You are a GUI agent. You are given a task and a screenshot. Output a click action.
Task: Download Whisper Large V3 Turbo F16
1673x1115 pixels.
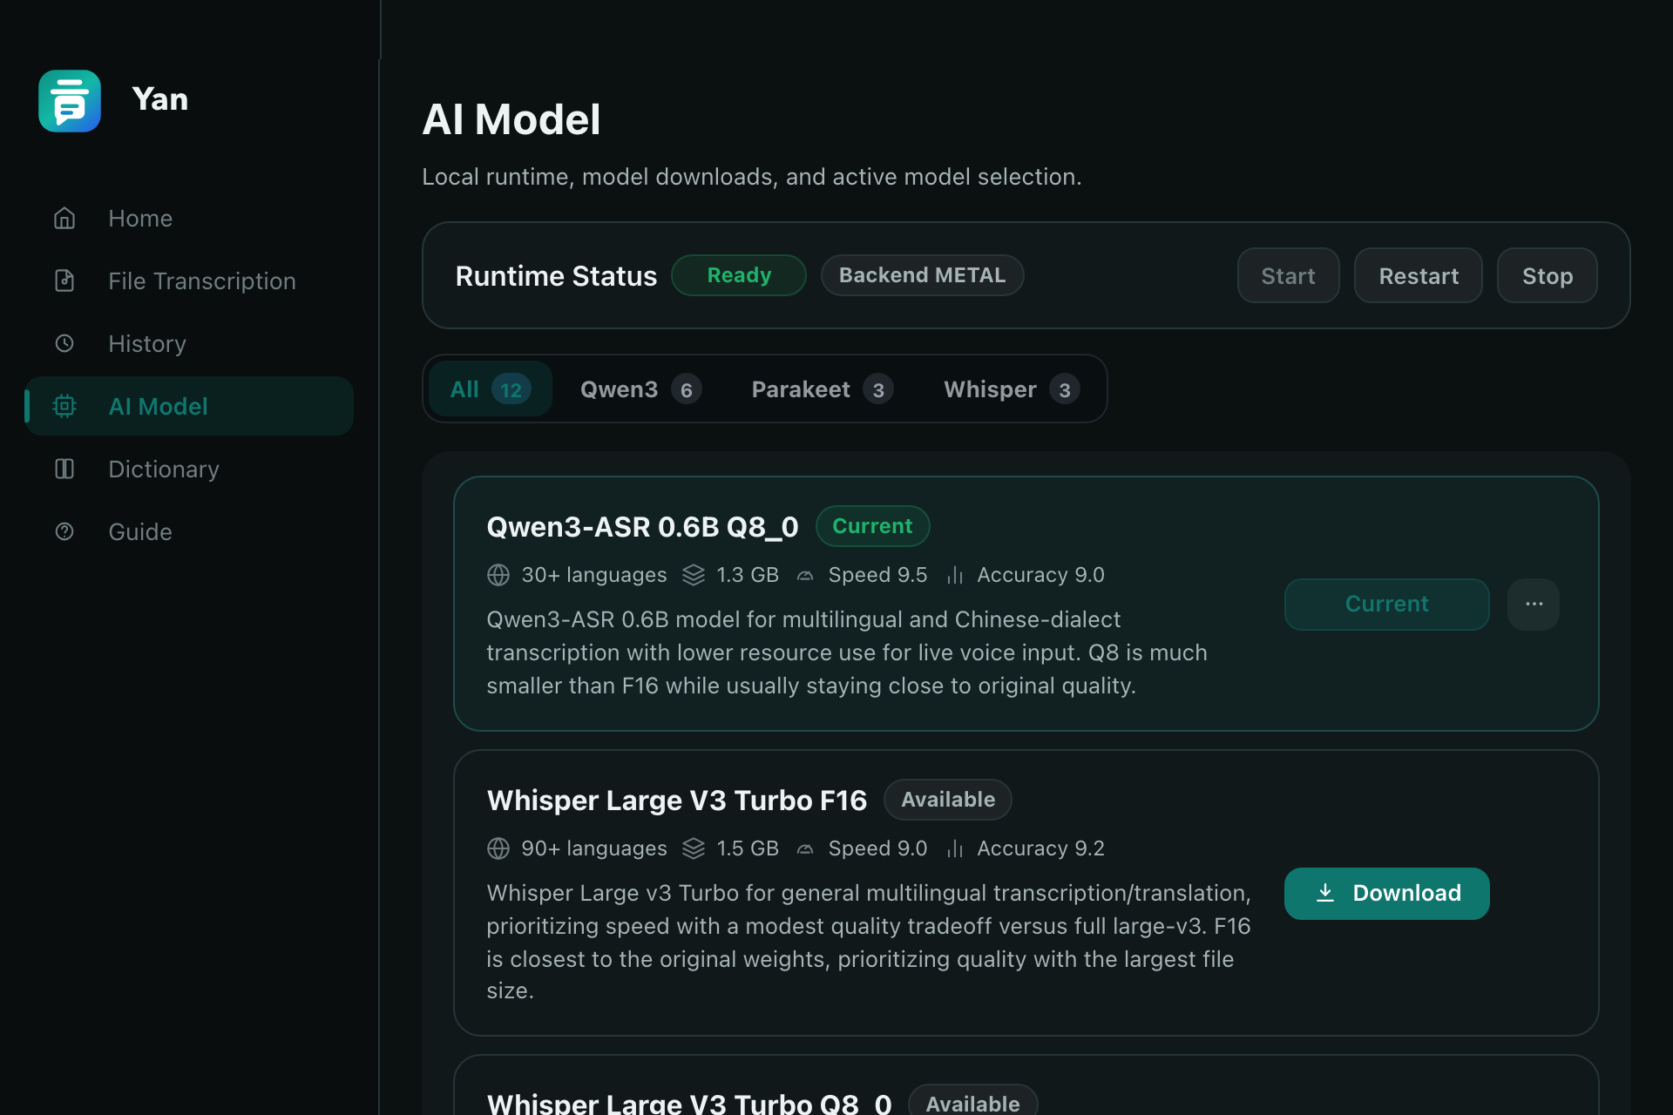tap(1387, 894)
